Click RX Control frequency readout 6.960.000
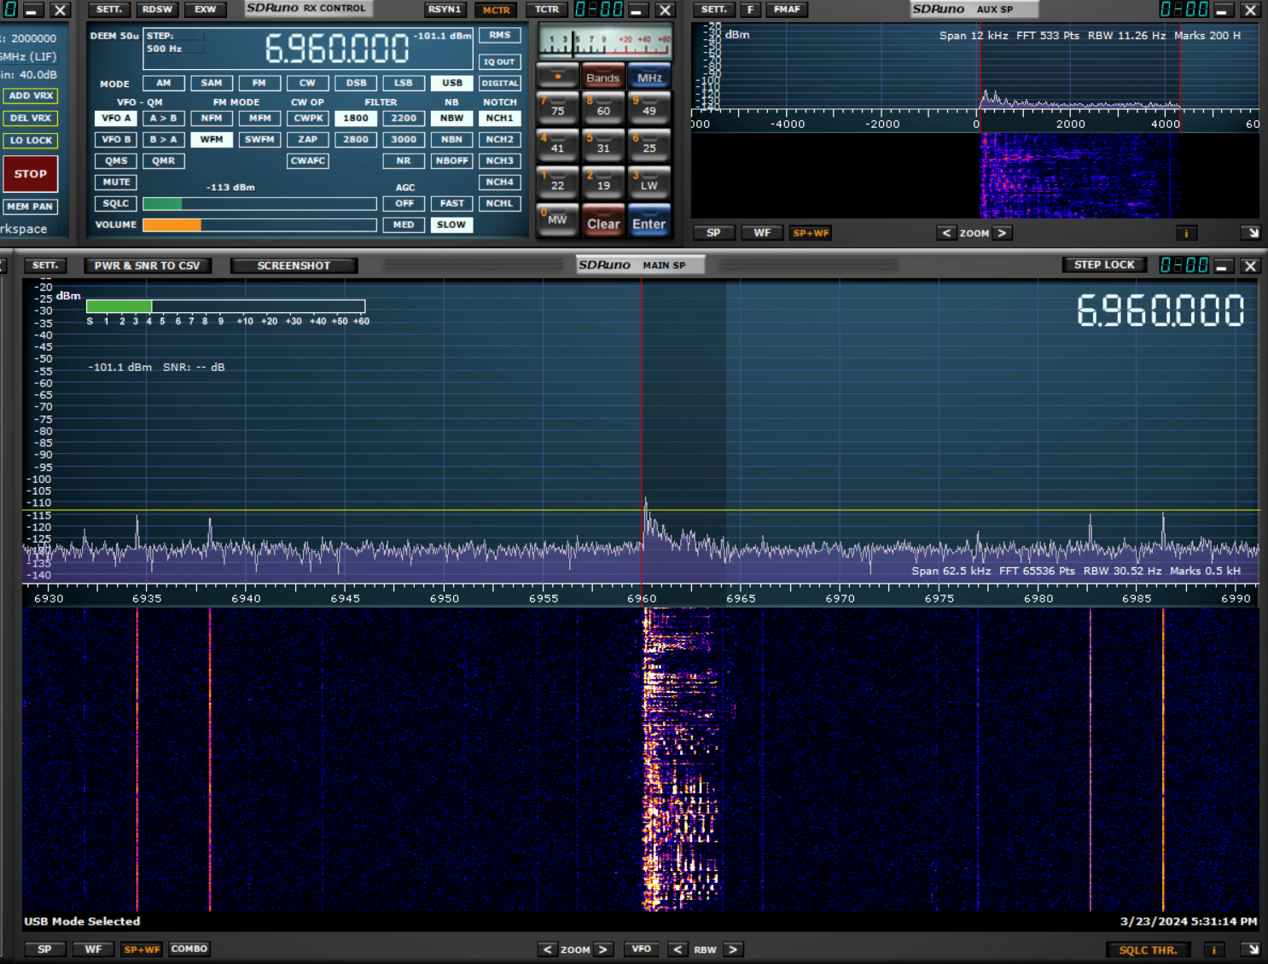This screenshot has width=1268, height=964. pos(337,49)
